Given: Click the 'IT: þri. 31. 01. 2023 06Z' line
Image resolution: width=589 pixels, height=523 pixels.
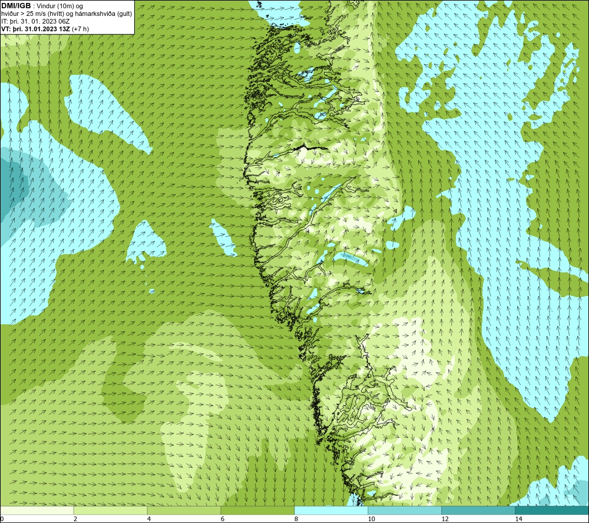Looking at the screenshot, I should click(x=35, y=21).
